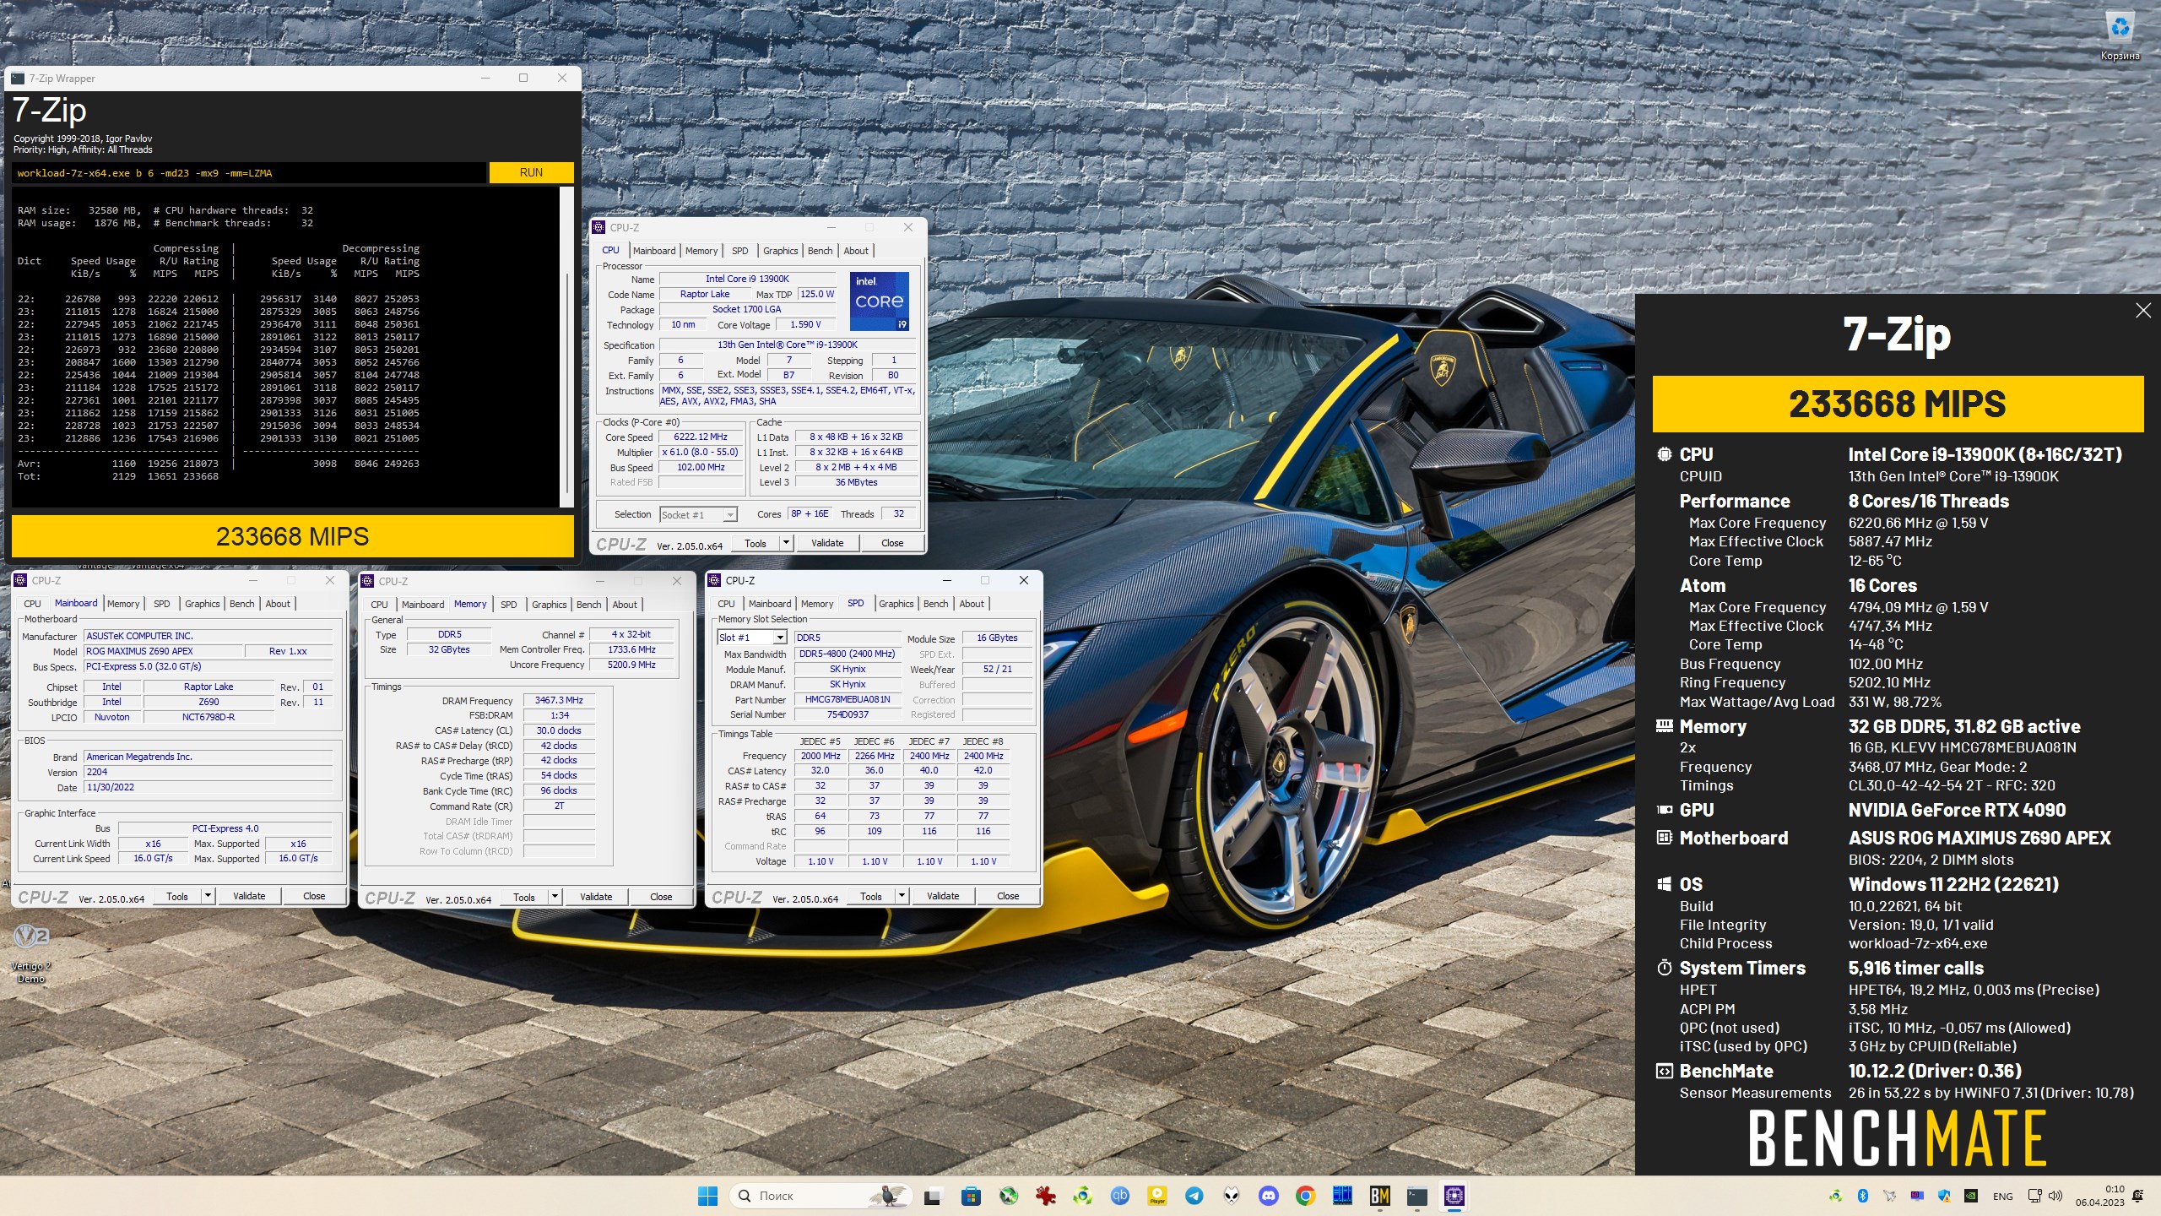Open the Bluetooth tray icon
Image resolution: width=2161 pixels, height=1216 pixels.
[1863, 1196]
